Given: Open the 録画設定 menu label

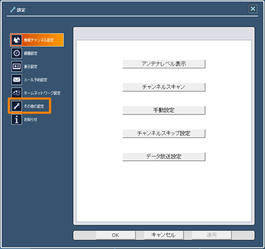Looking at the screenshot, I should (x=31, y=53).
